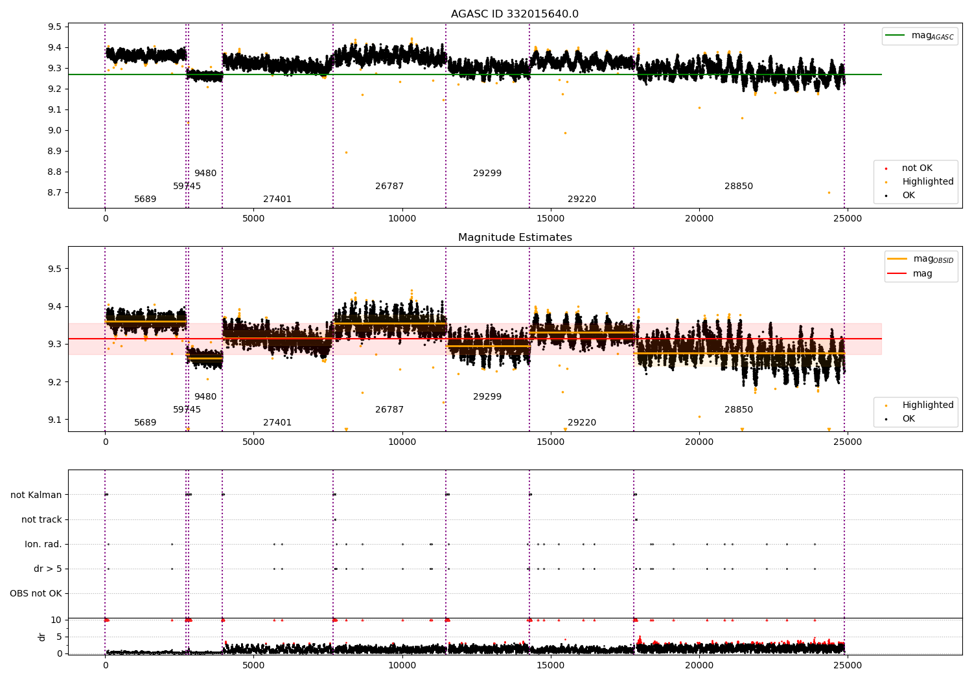The height and width of the screenshot is (680, 972).
Task: Click the 9.5 y-axis tick in Magnitude Estimates plot
Action: tap(54, 269)
